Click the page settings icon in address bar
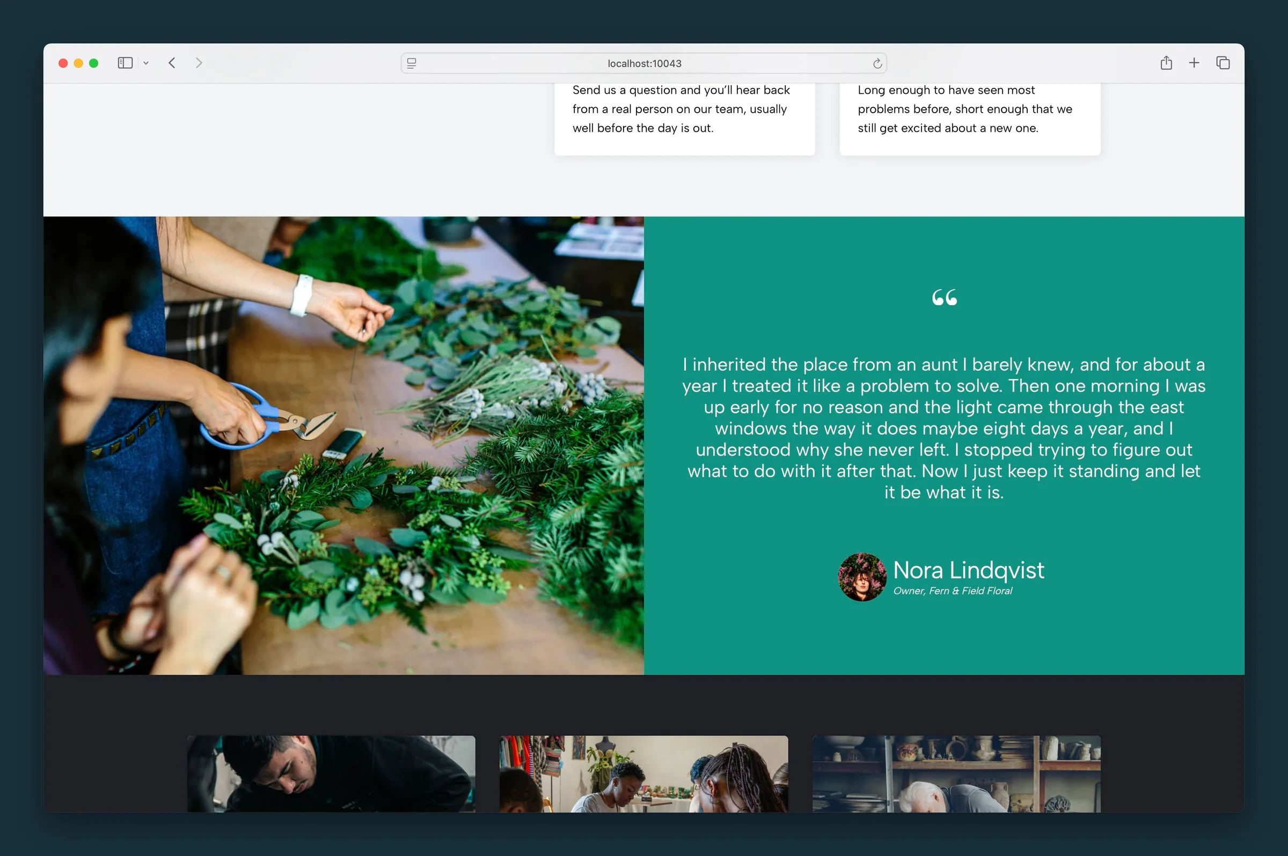 pyautogui.click(x=412, y=63)
